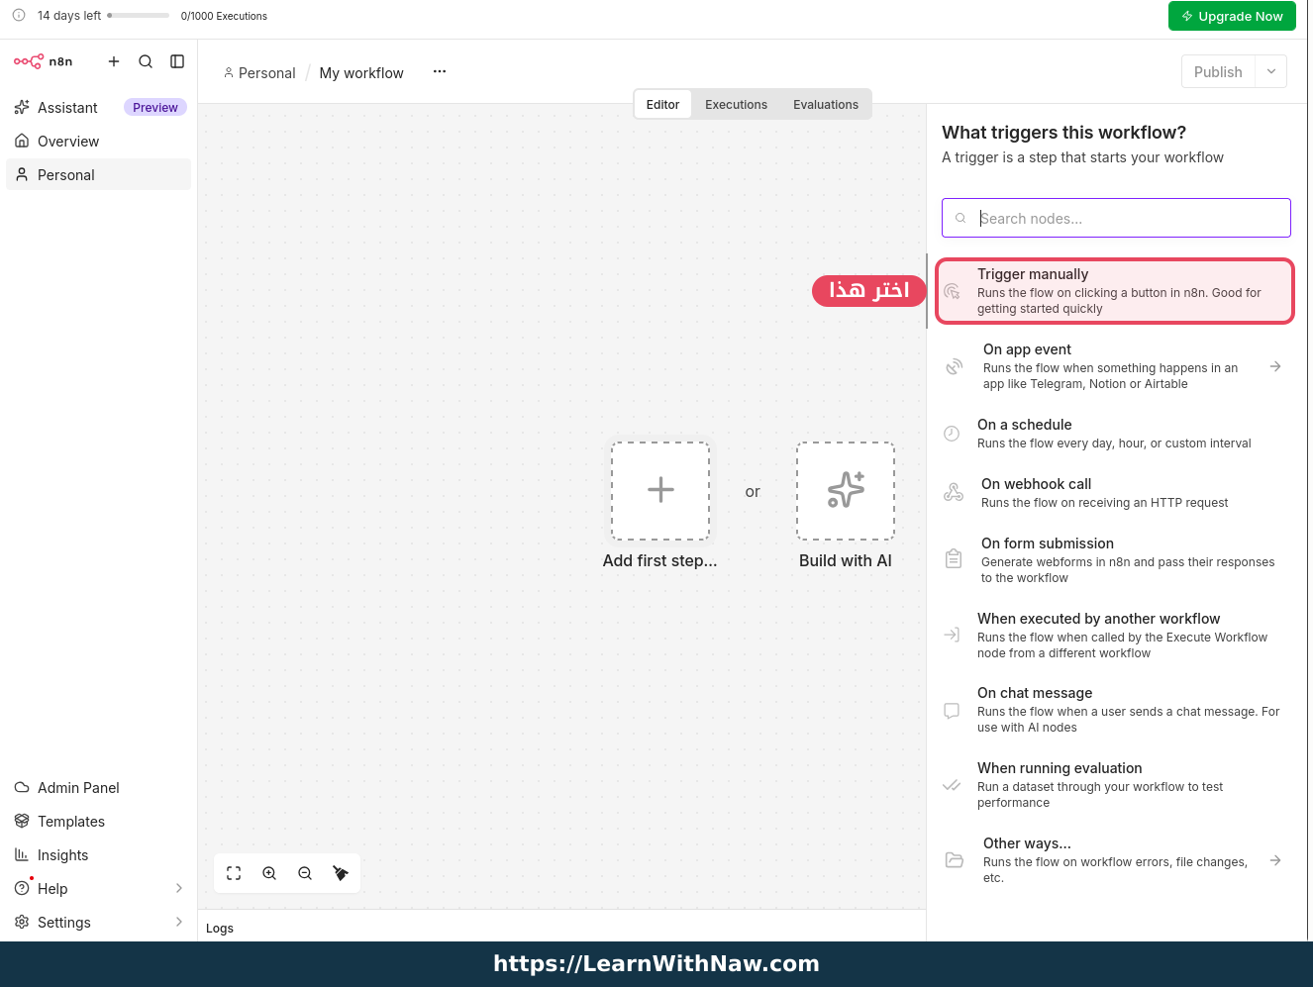
Task: Click the Build with AI sparkle box
Action: [x=846, y=491]
